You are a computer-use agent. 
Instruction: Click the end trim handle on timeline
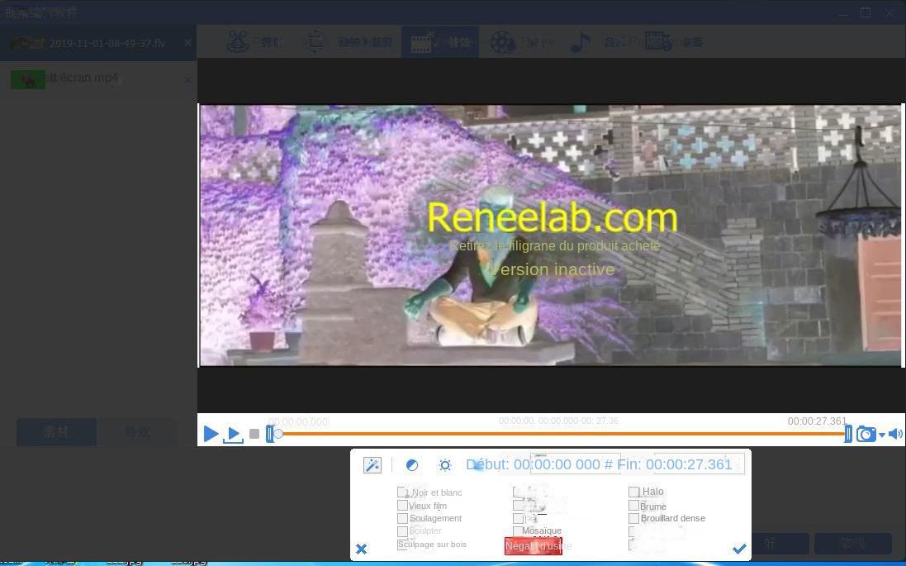[847, 434]
